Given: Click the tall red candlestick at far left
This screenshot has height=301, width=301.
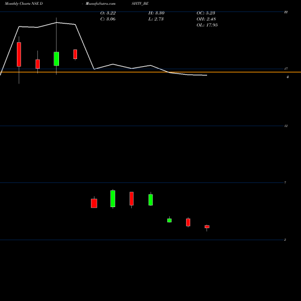Looking at the screenshot, I should [19, 54].
